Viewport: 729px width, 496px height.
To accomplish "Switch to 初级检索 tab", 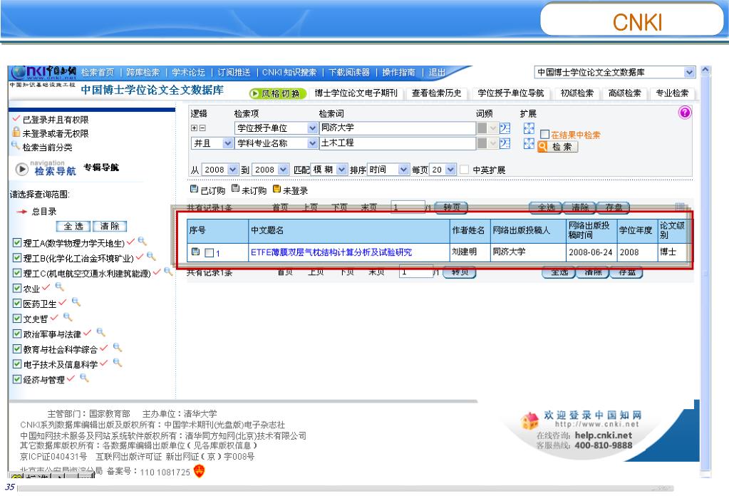I will tap(577, 93).
